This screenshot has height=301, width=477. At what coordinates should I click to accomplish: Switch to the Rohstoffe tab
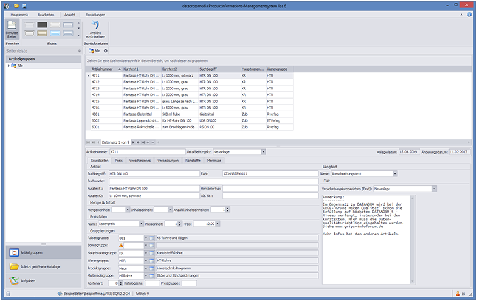(193, 161)
